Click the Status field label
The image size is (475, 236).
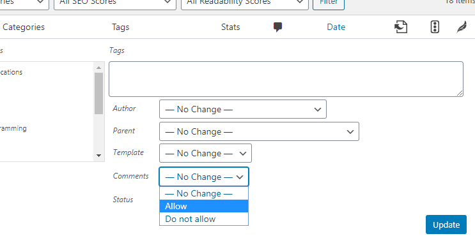(x=123, y=200)
